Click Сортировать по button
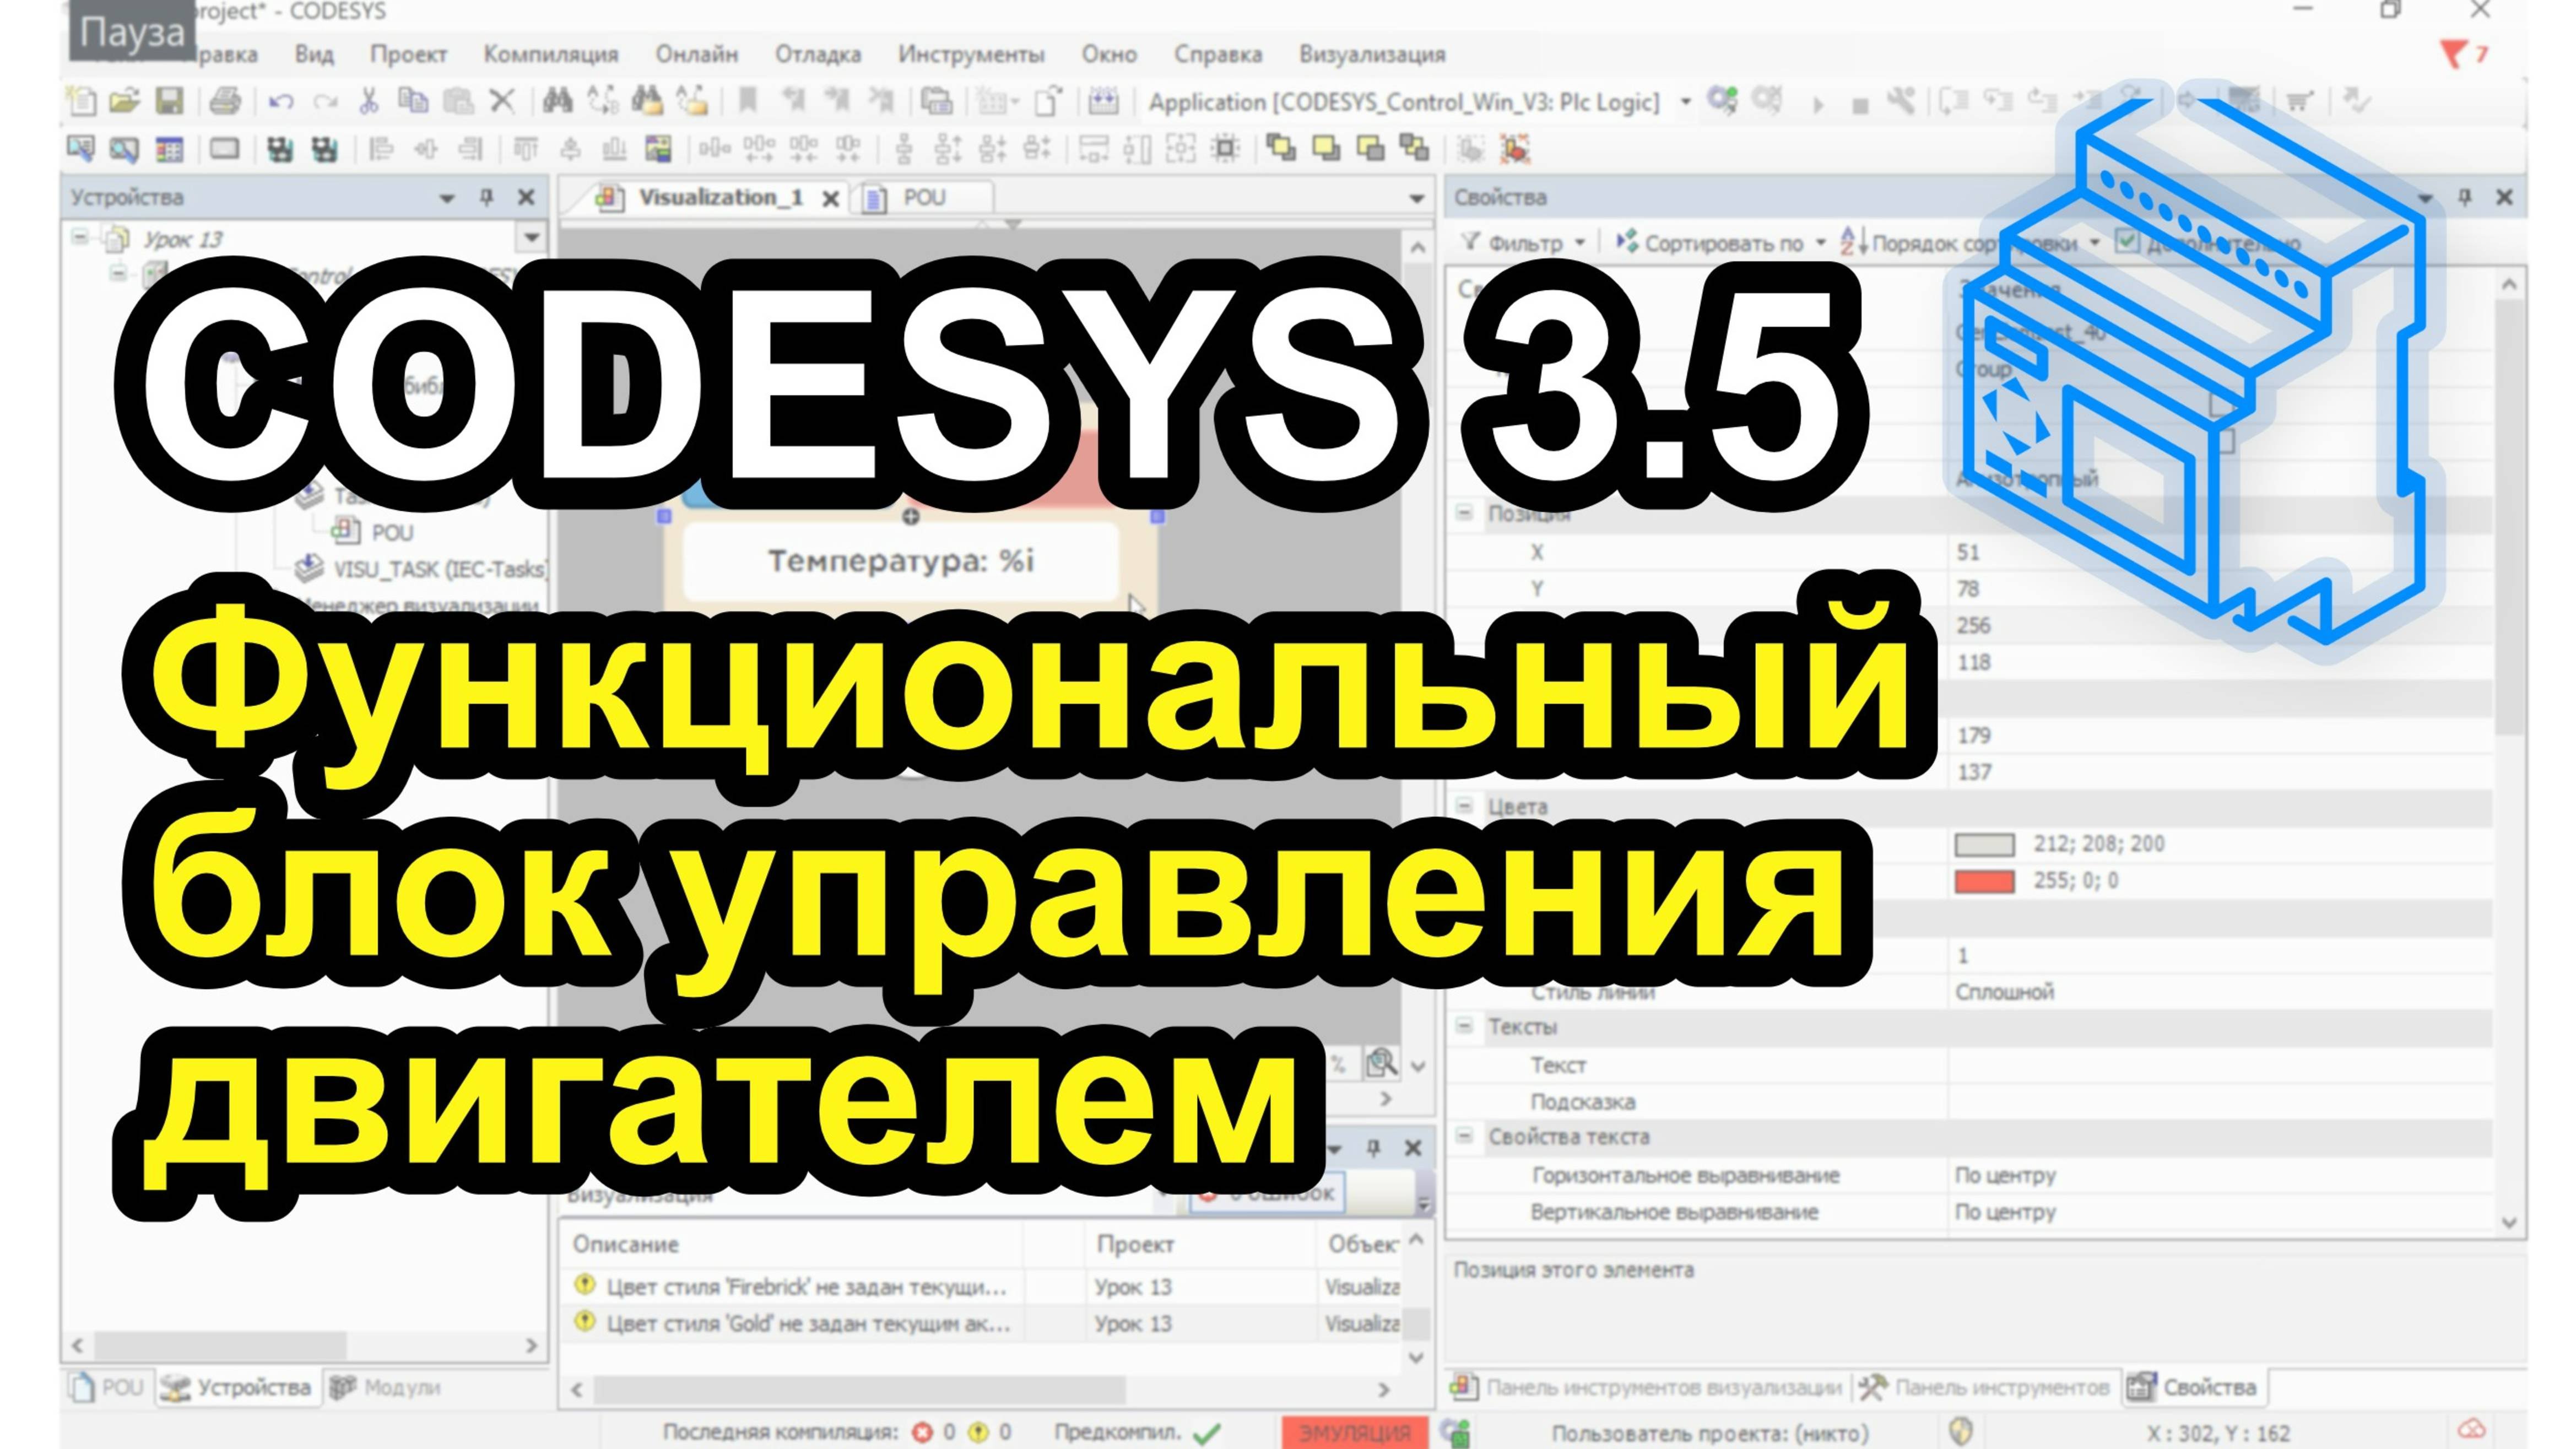2576x1449 pixels. click(x=1722, y=242)
